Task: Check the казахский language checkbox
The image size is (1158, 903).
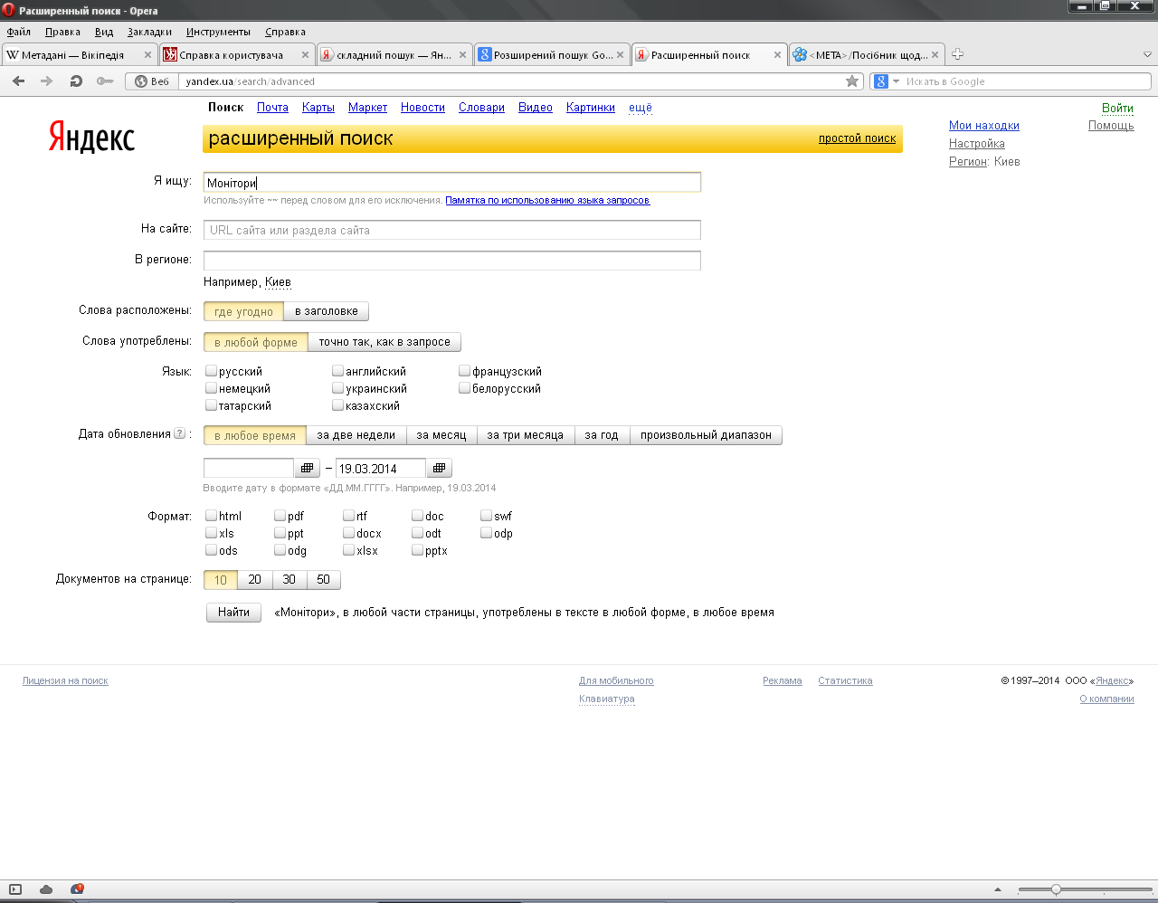Action: click(x=337, y=404)
